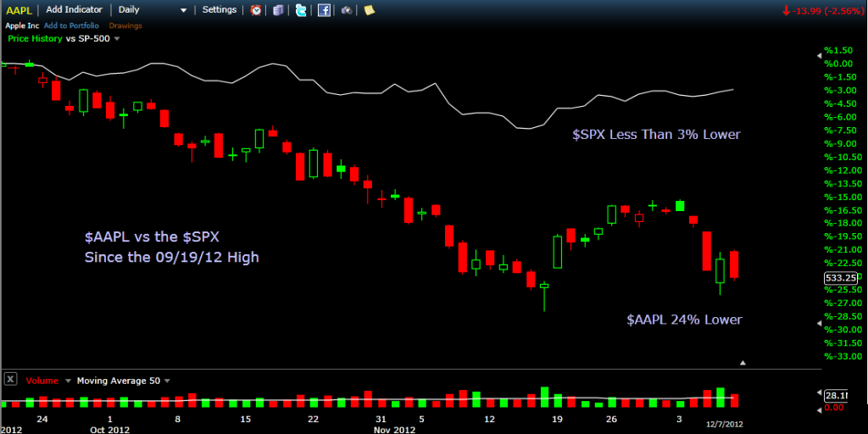Image resolution: width=868 pixels, height=434 pixels.
Task: Click the database stack icon in toolbar
Action: coord(278,10)
